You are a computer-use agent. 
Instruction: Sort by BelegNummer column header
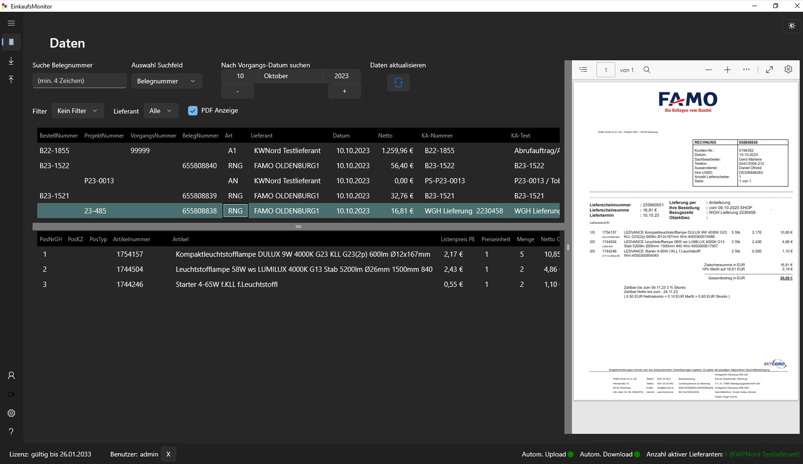200,136
